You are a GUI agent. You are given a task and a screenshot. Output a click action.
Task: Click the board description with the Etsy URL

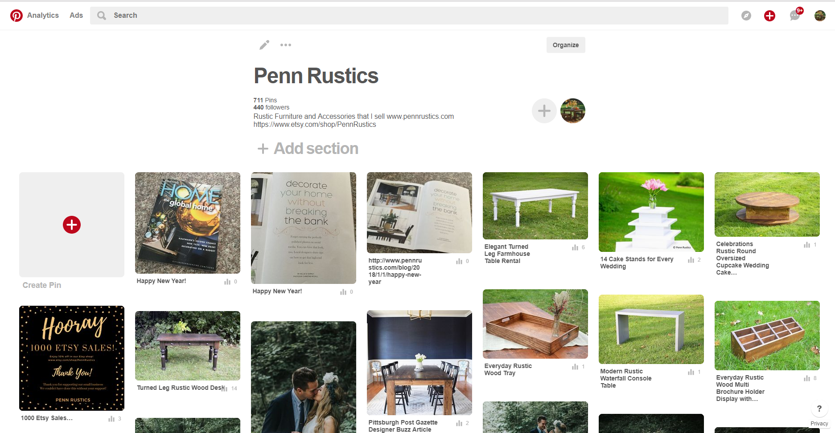pos(354,121)
